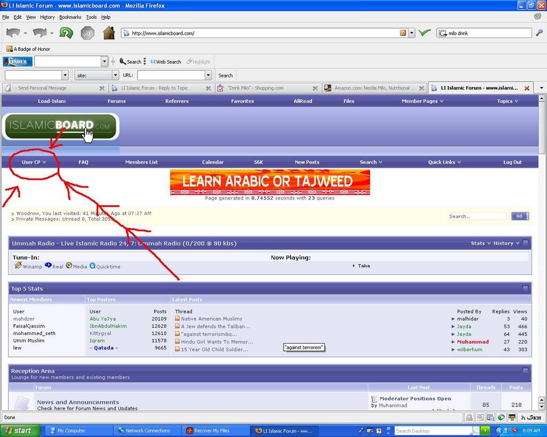Expand the Member Pages menu
Image resolution: width=547 pixels, height=437 pixels.
[423, 101]
